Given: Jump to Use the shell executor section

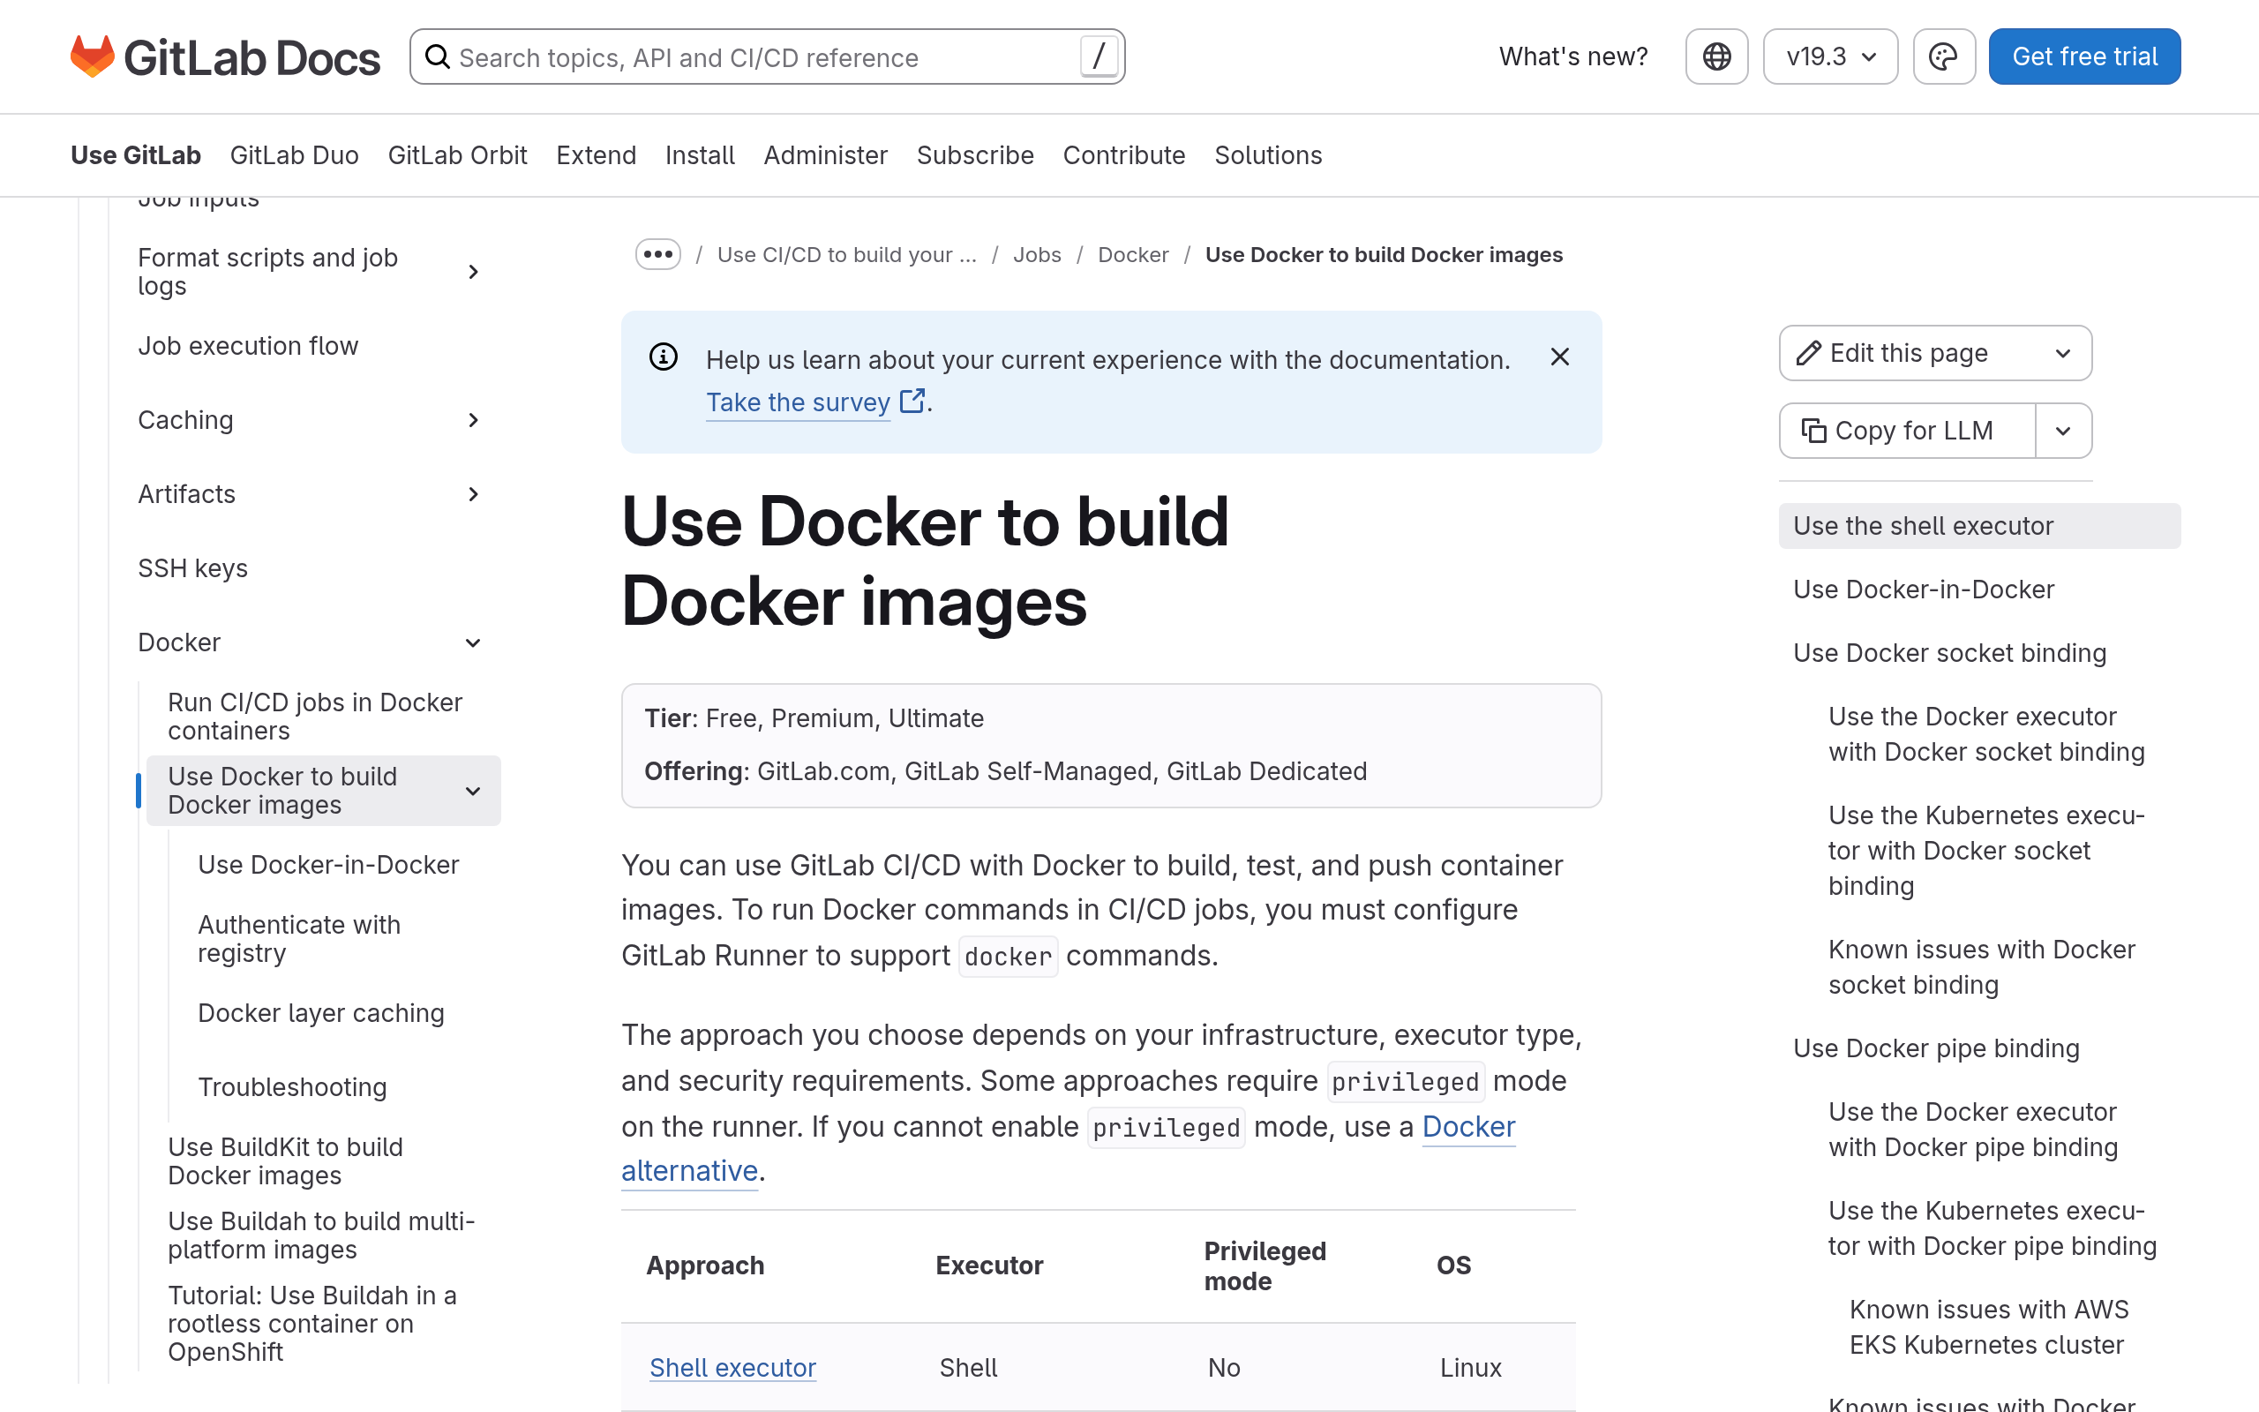Looking at the screenshot, I should pos(1979,526).
